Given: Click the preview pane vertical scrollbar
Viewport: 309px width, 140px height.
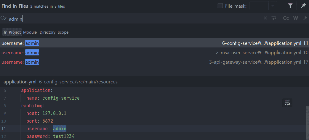Looking at the screenshot, I should (307, 123).
